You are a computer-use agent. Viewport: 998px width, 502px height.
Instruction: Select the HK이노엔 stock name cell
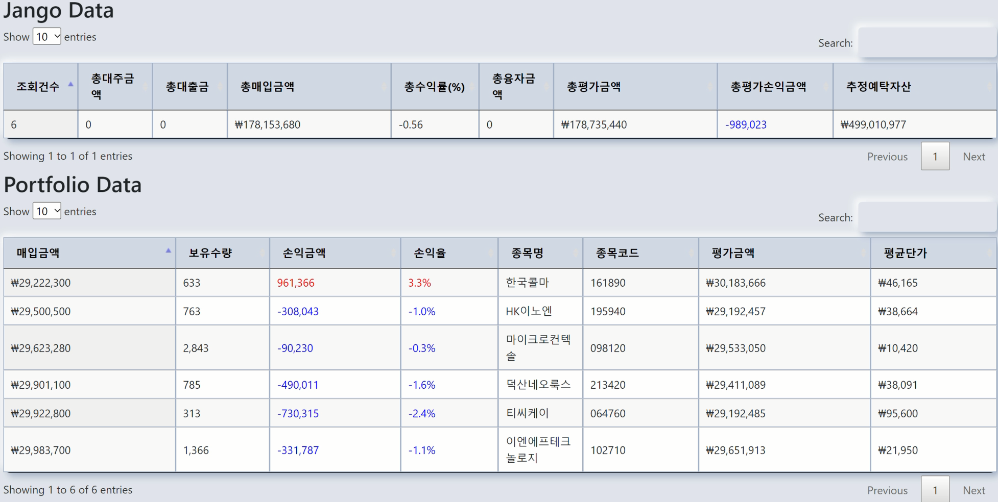pos(540,311)
